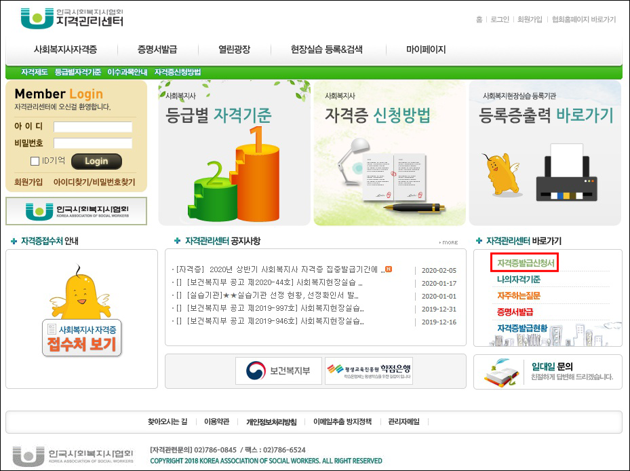Click the 등록증출력 바로가기 printer banner
This screenshot has width=630, height=471.
[545, 153]
